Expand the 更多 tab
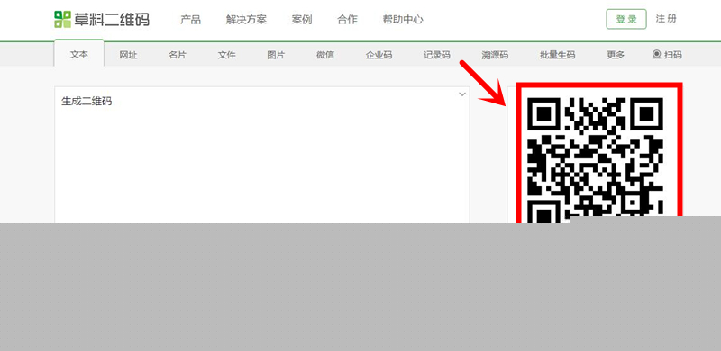The width and height of the screenshot is (721, 351). tap(616, 55)
